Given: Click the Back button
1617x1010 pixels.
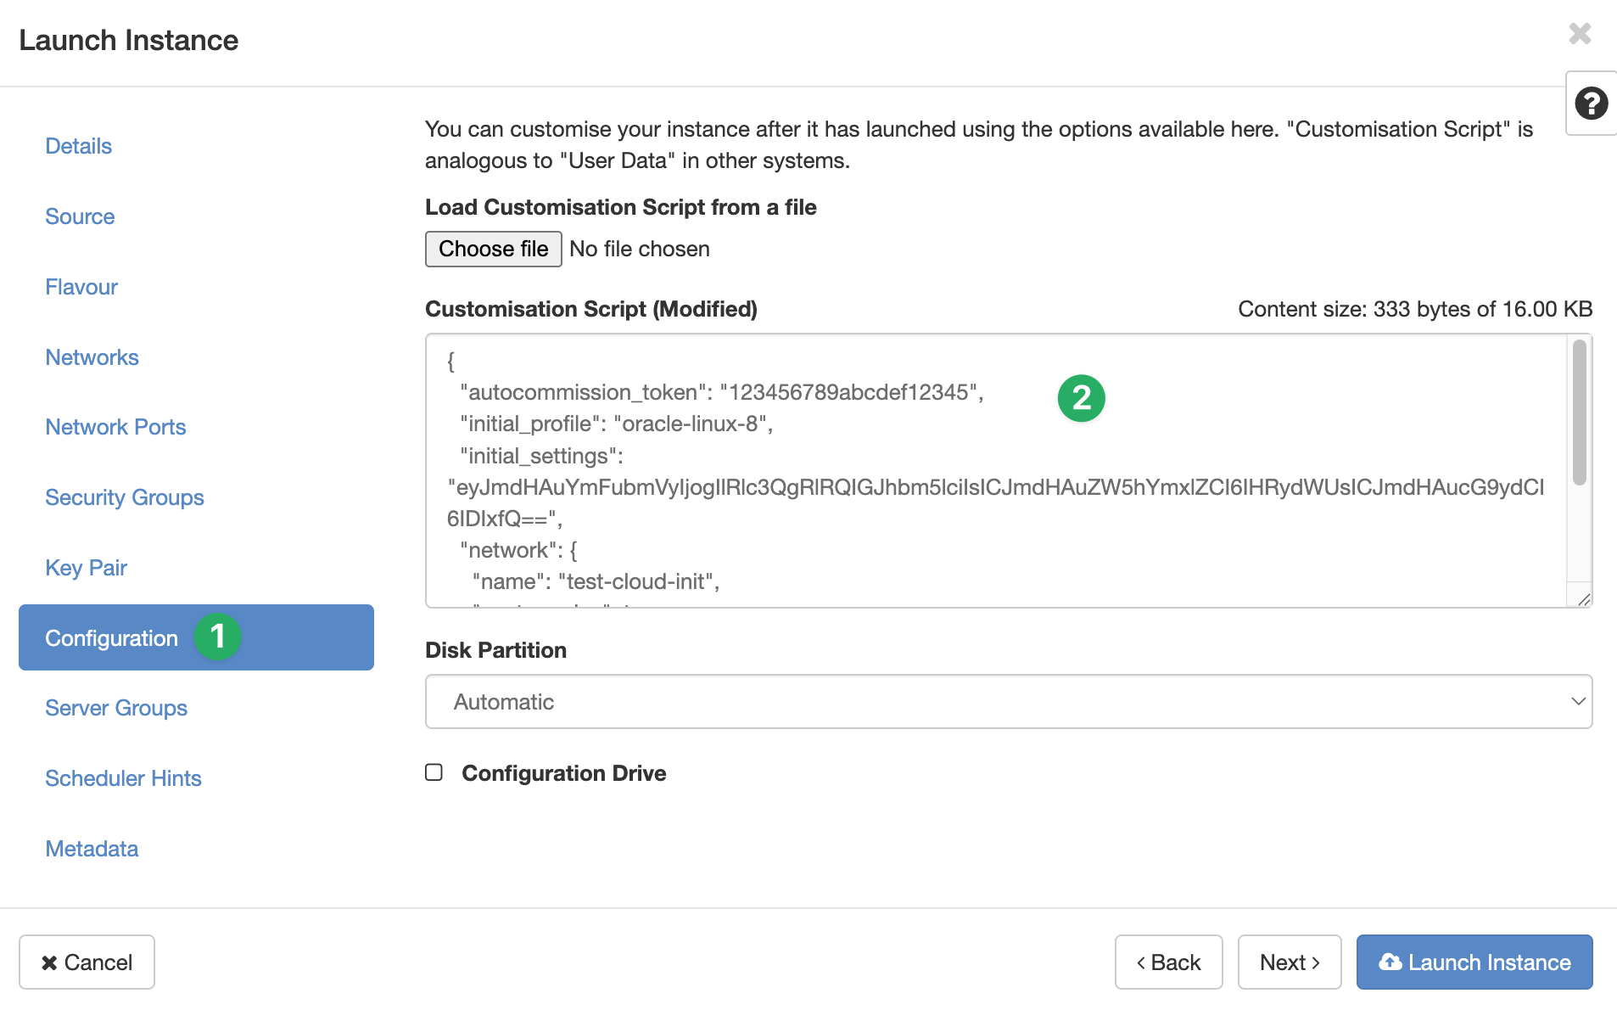Looking at the screenshot, I should 1168,962.
